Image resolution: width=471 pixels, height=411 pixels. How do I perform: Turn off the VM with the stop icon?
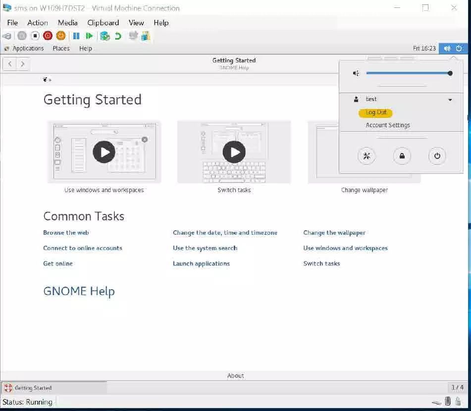click(x=35, y=36)
